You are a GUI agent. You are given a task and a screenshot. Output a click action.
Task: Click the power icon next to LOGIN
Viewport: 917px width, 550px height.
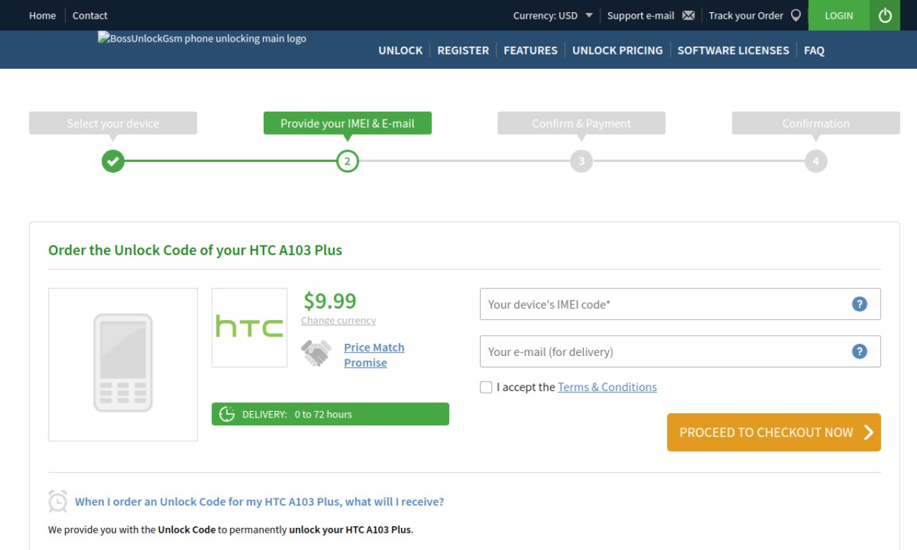(x=885, y=15)
